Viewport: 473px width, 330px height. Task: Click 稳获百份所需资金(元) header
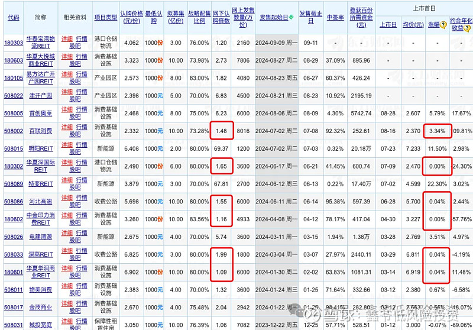[361, 18]
